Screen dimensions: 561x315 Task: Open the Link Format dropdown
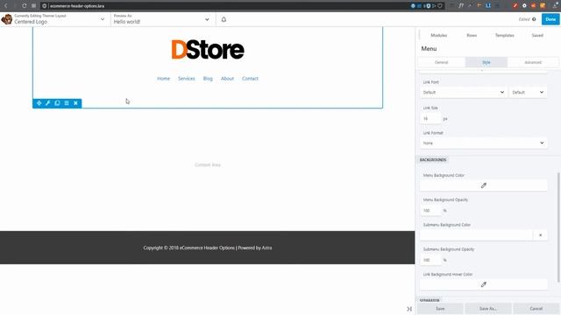click(484, 143)
